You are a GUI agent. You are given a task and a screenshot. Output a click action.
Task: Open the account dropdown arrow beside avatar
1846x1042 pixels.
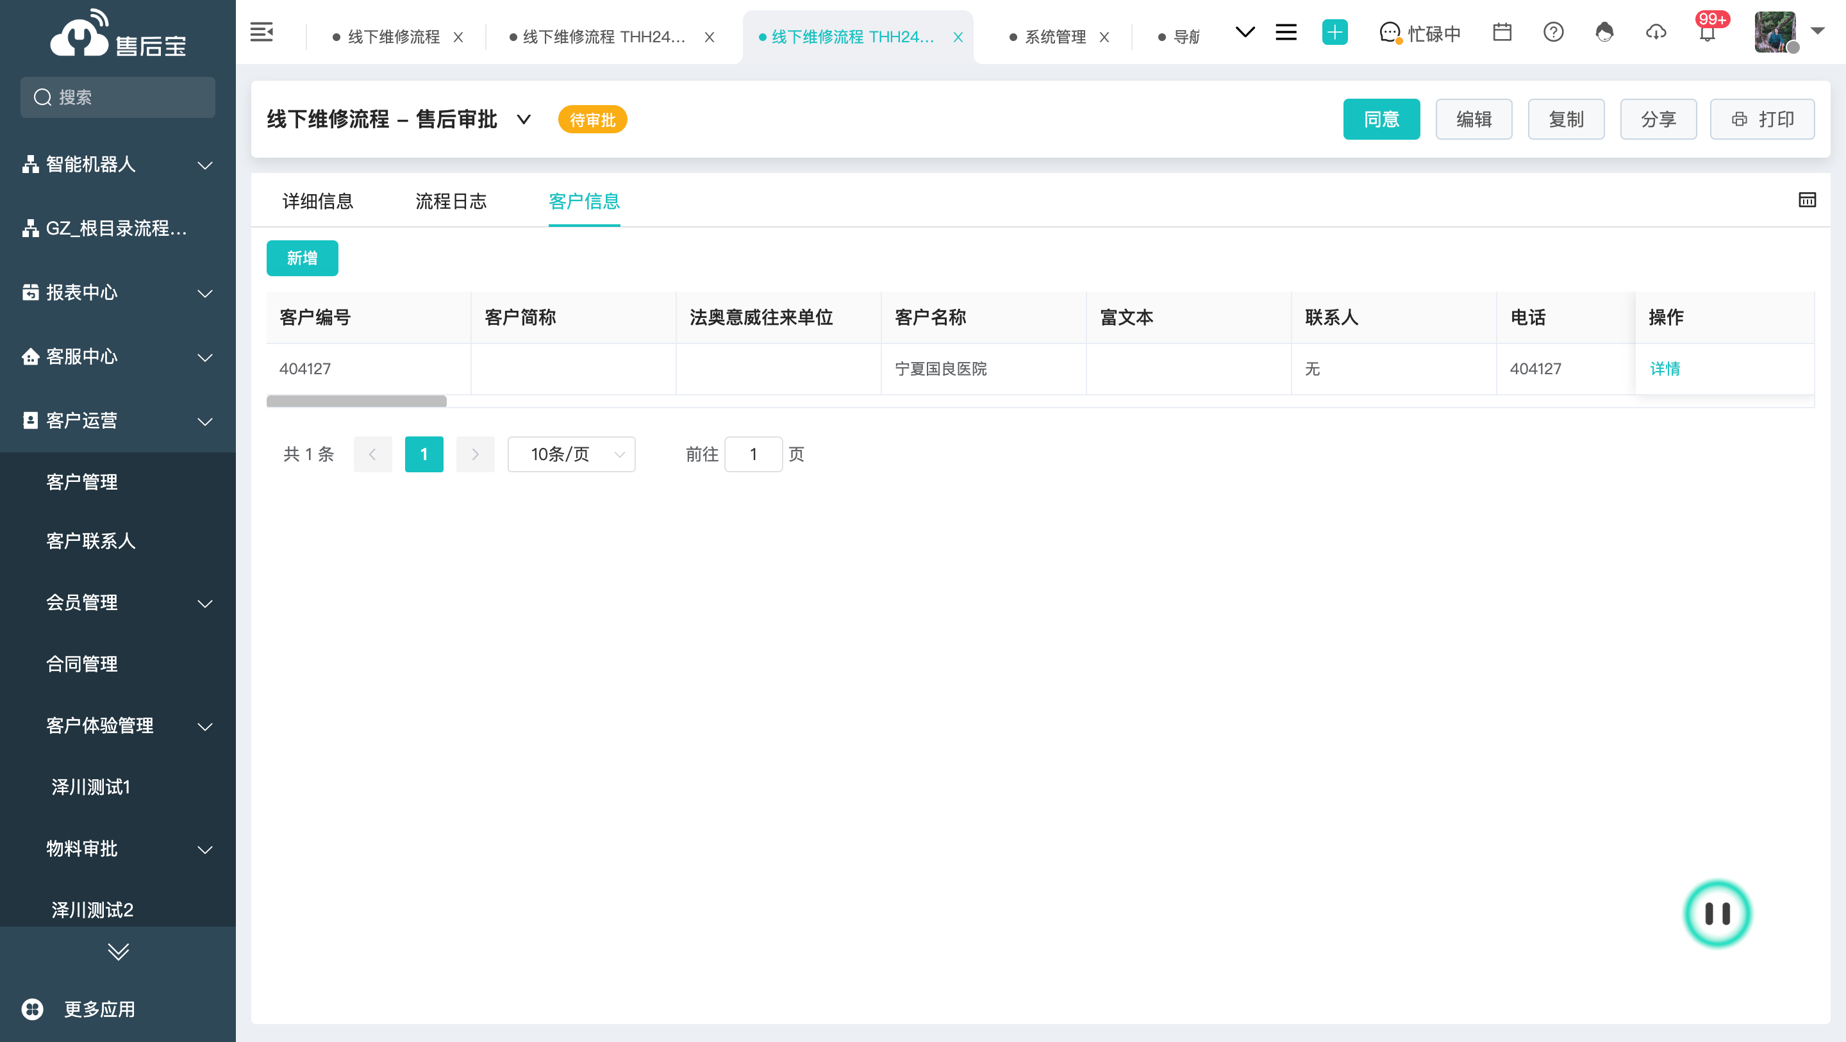click(x=1817, y=31)
